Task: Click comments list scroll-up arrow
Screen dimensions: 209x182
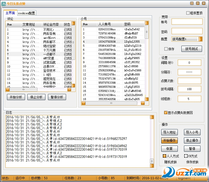Action: tap(73, 23)
